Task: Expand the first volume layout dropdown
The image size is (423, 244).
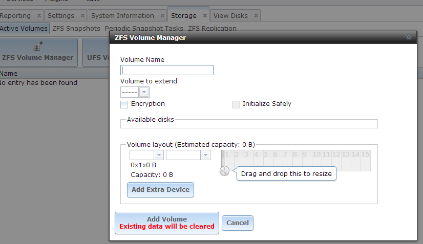Action: pos(159,155)
